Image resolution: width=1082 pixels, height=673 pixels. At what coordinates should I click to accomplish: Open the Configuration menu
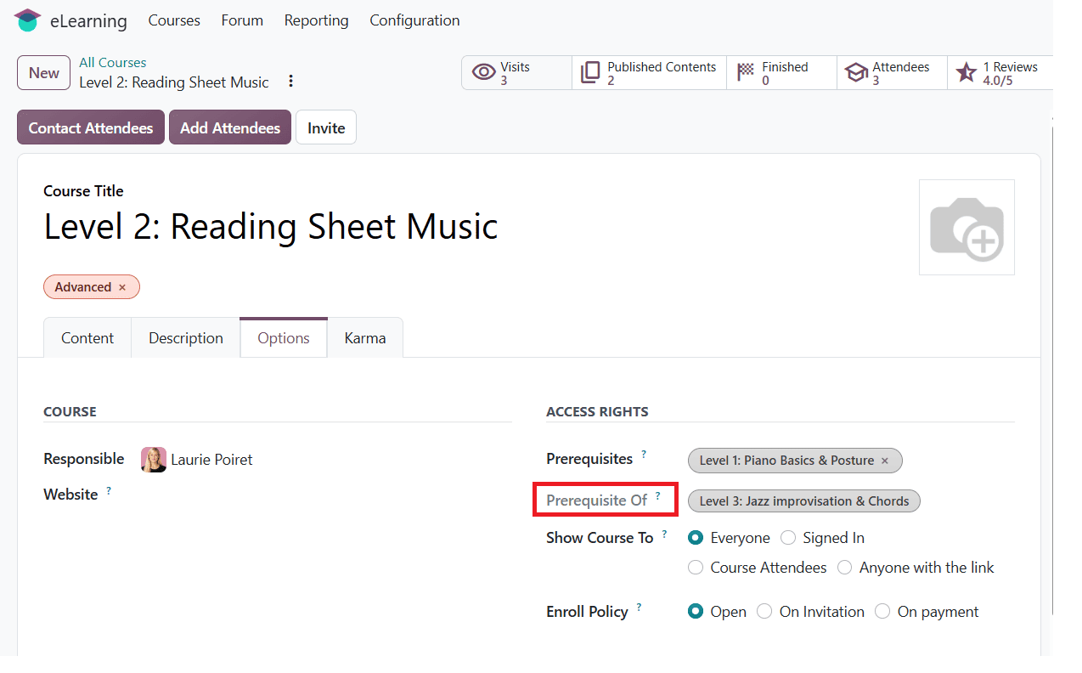(x=414, y=20)
